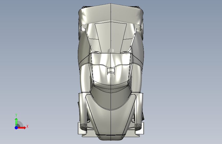
Task: Click the red X axis arrow of triad
Action: coord(22,128)
